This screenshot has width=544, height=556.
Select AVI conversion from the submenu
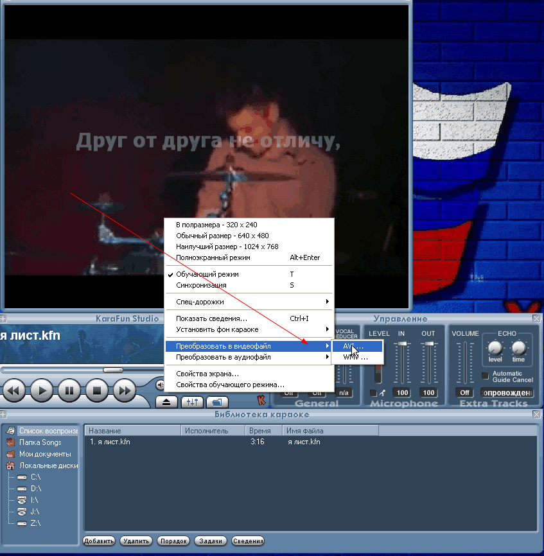pyautogui.click(x=354, y=346)
